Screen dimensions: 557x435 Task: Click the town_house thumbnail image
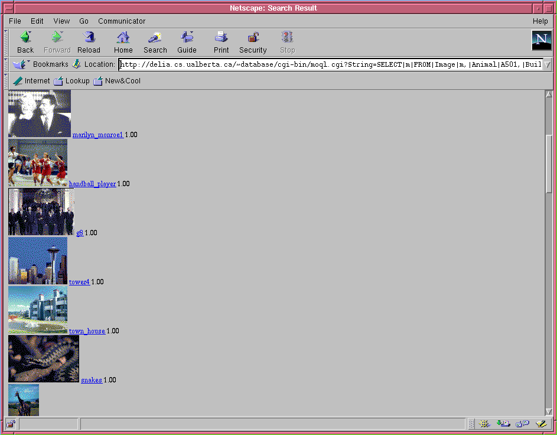[38, 310]
